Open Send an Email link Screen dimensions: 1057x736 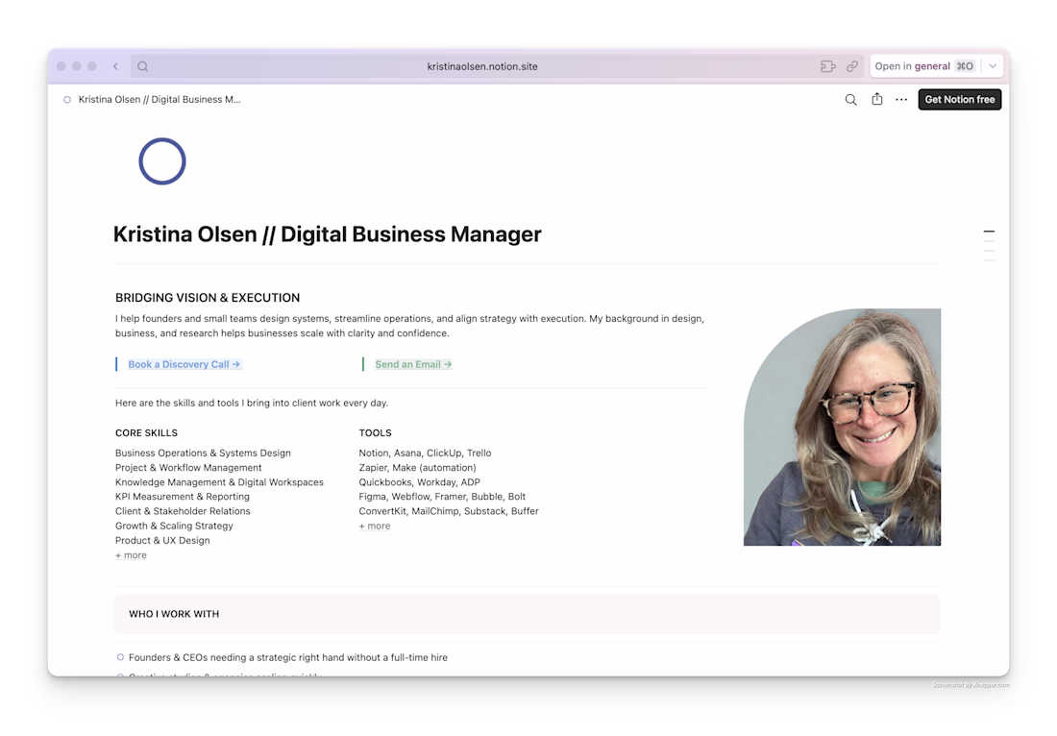pyautogui.click(x=413, y=364)
